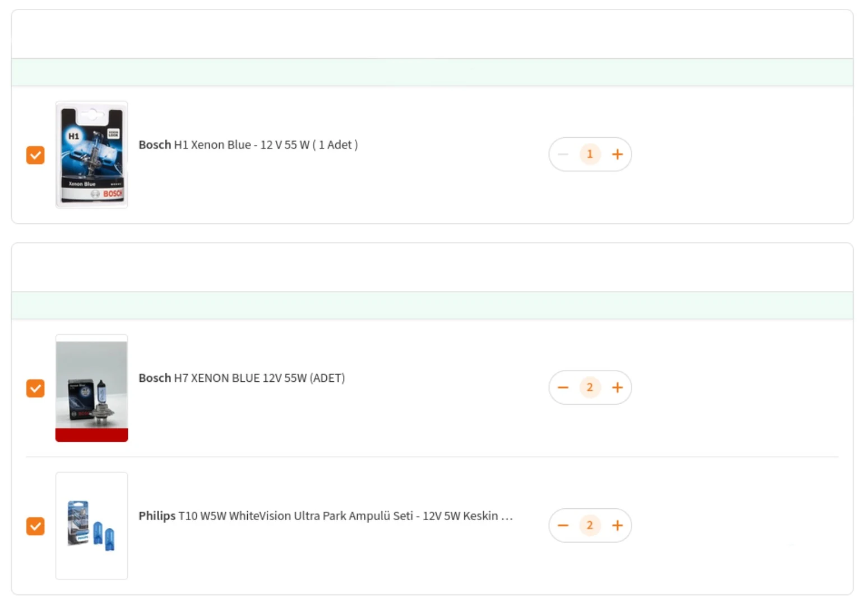The width and height of the screenshot is (861, 608).
Task: Uncheck the Philips T10 W5W item checkbox
Action: [x=35, y=526]
